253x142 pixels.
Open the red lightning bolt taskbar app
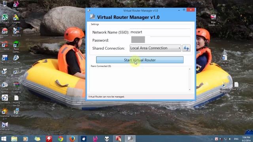(x=49, y=139)
